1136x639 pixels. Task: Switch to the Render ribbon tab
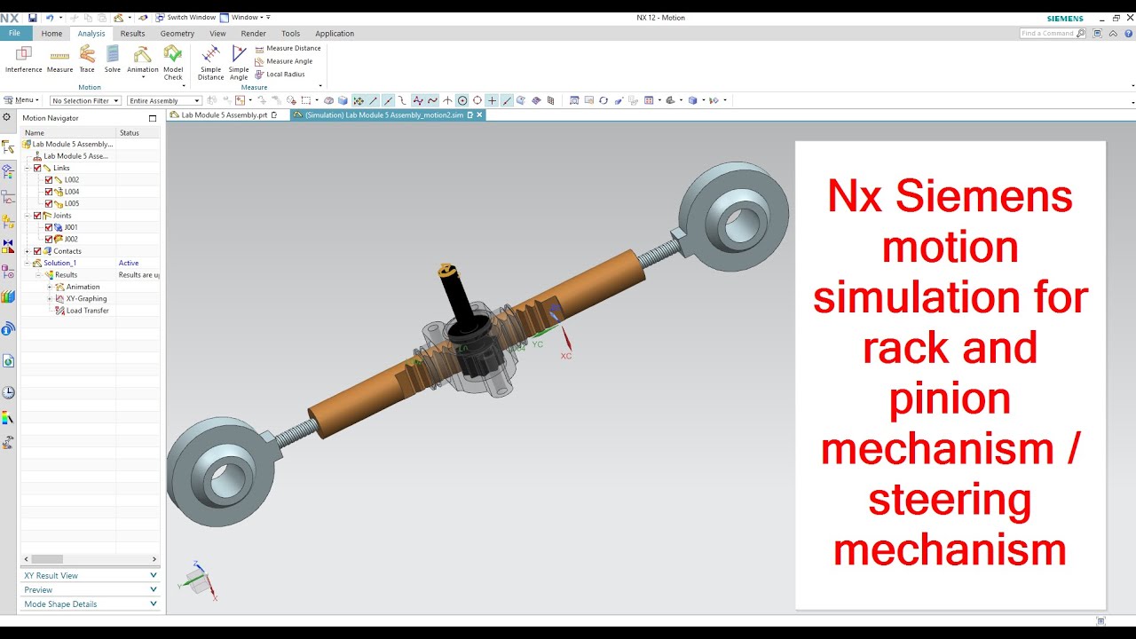(253, 34)
